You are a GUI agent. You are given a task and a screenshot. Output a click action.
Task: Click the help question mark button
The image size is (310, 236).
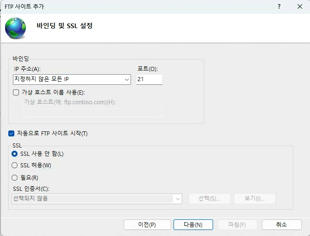pos(279,6)
